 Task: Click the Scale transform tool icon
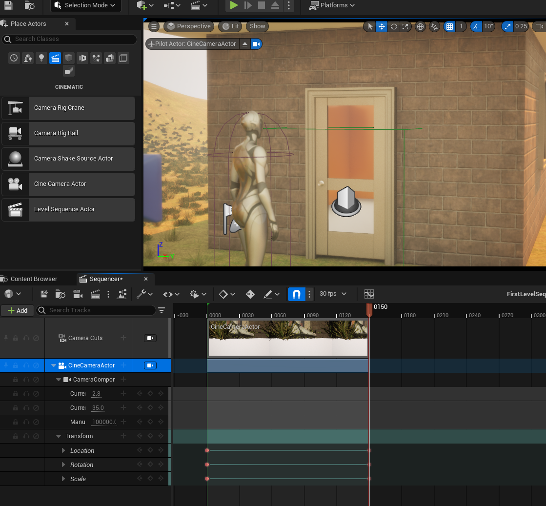(x=405, y=27)
